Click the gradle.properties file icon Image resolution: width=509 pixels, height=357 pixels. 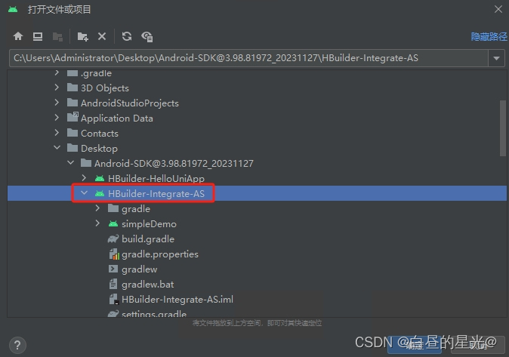pyautogui.click(x=114, y=254)
